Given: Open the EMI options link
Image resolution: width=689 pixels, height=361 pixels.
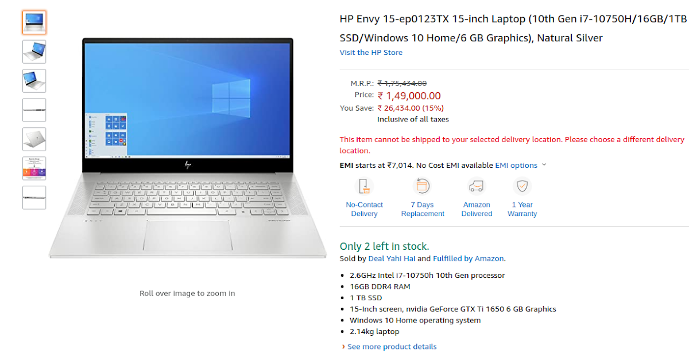Looking at the screenshot, I should [516, 165].
